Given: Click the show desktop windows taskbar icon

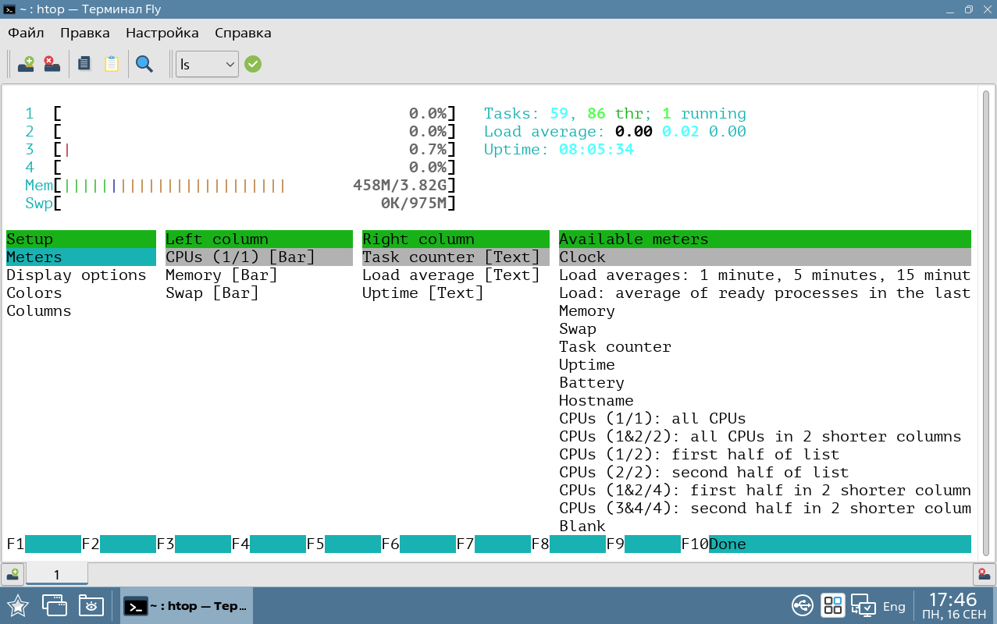Looking at the screenshot, I should point(54,605).
